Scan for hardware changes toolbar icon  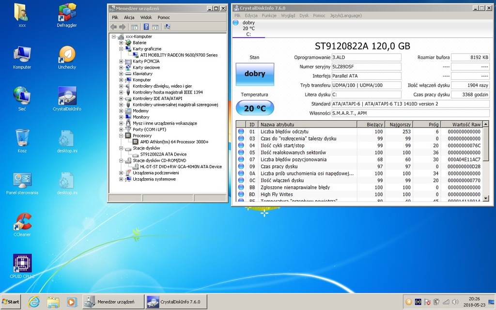(167, 27)
